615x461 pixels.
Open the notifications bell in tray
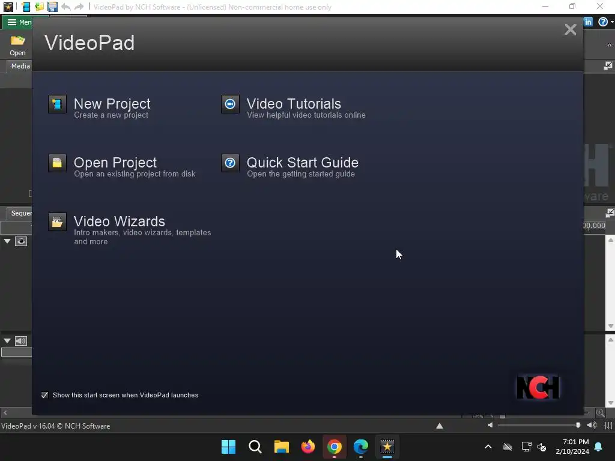[x=599, y=447]
